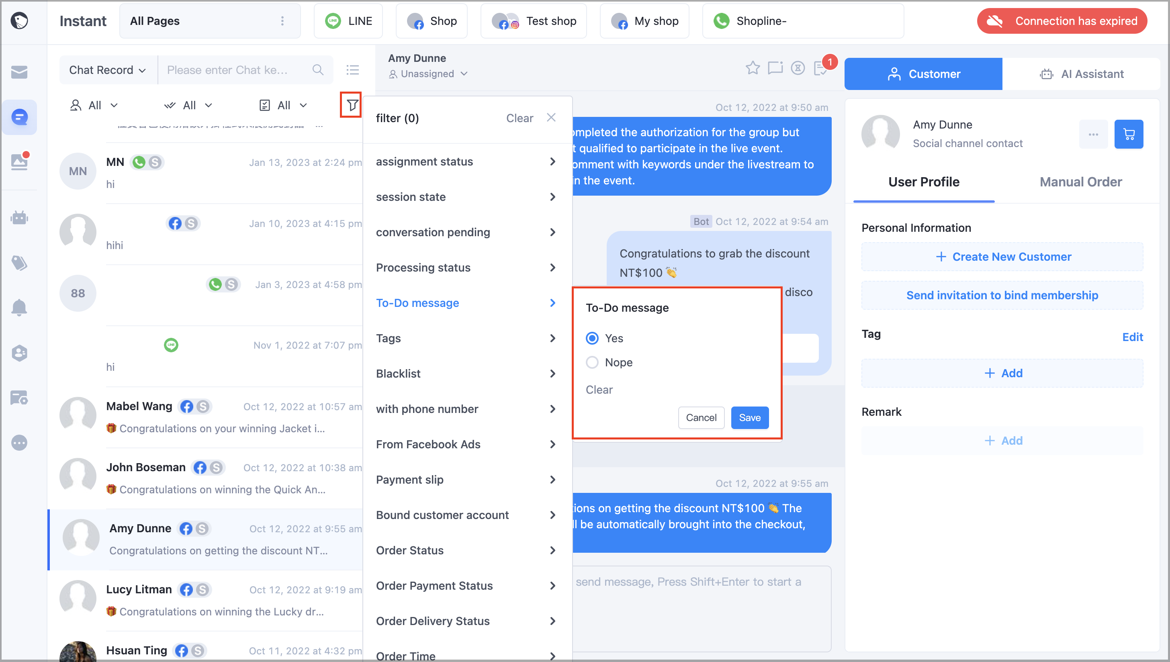
Task: Open the Chat Record dropdown
Action: [107, 69]
